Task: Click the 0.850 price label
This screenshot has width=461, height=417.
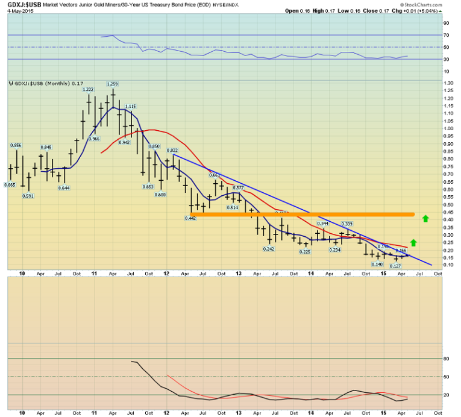Action: (x=154, y=146)
